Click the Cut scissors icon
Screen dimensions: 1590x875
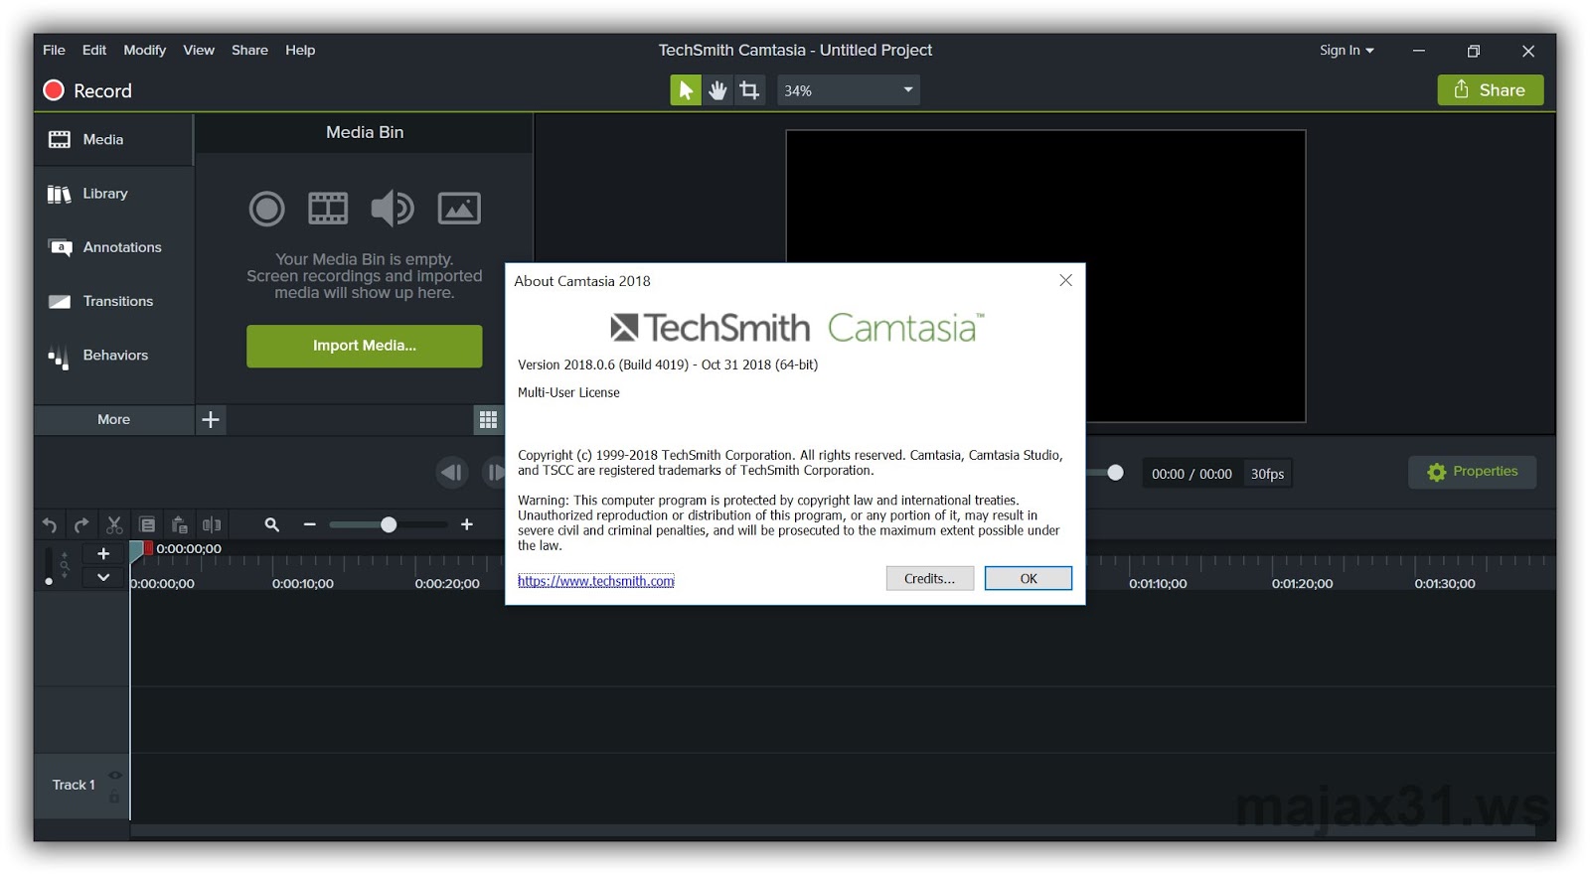pyautogui.click(x=114, y=524)
